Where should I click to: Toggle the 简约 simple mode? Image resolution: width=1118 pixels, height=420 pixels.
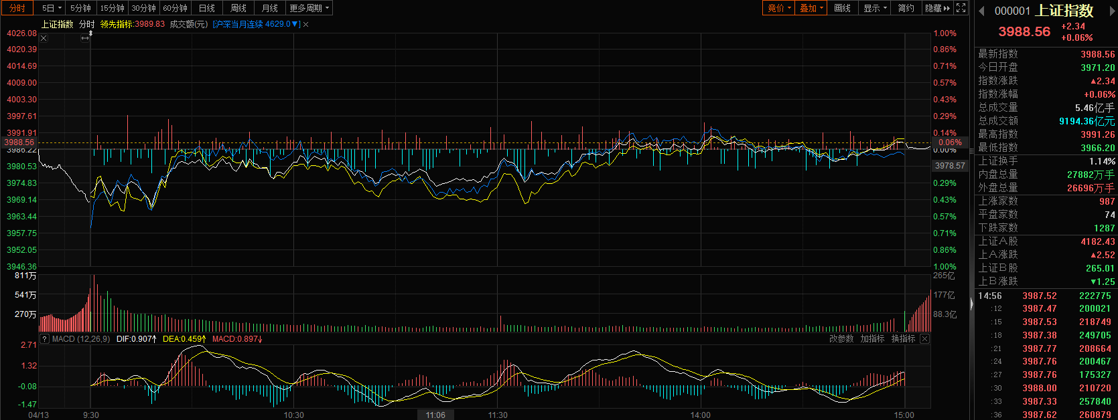point(906,8)
